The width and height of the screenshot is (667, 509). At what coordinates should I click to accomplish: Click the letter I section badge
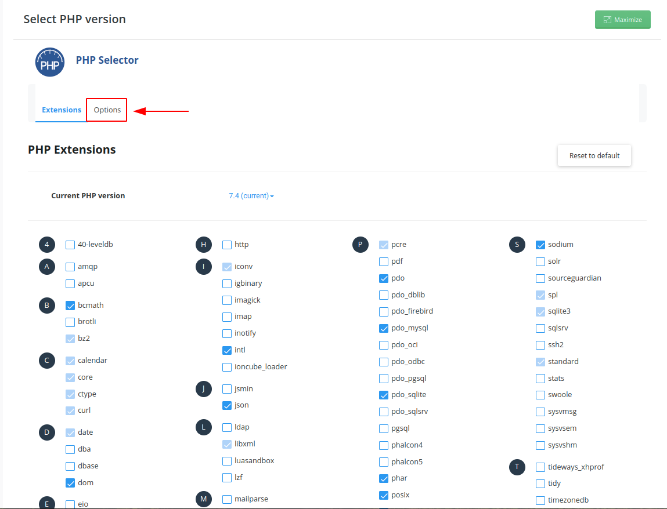coord(204,267)
